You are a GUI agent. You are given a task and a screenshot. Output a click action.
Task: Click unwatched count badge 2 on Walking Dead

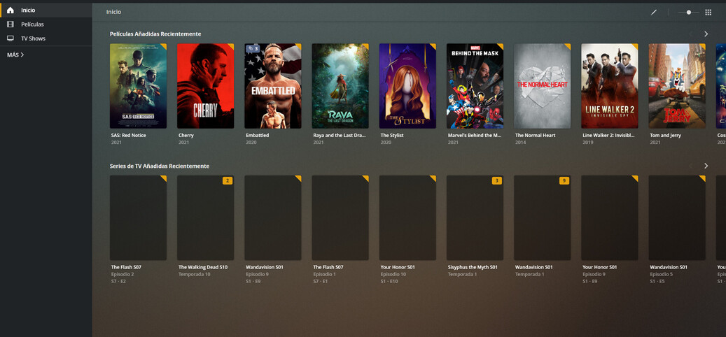pos(228,181)
